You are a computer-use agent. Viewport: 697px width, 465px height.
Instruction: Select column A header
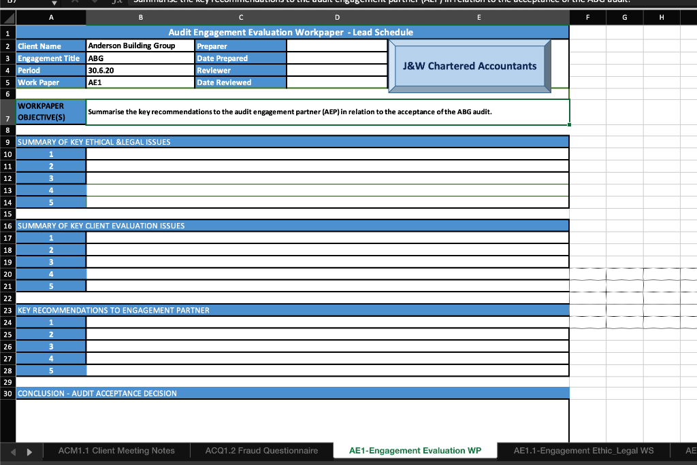(51, 18)
